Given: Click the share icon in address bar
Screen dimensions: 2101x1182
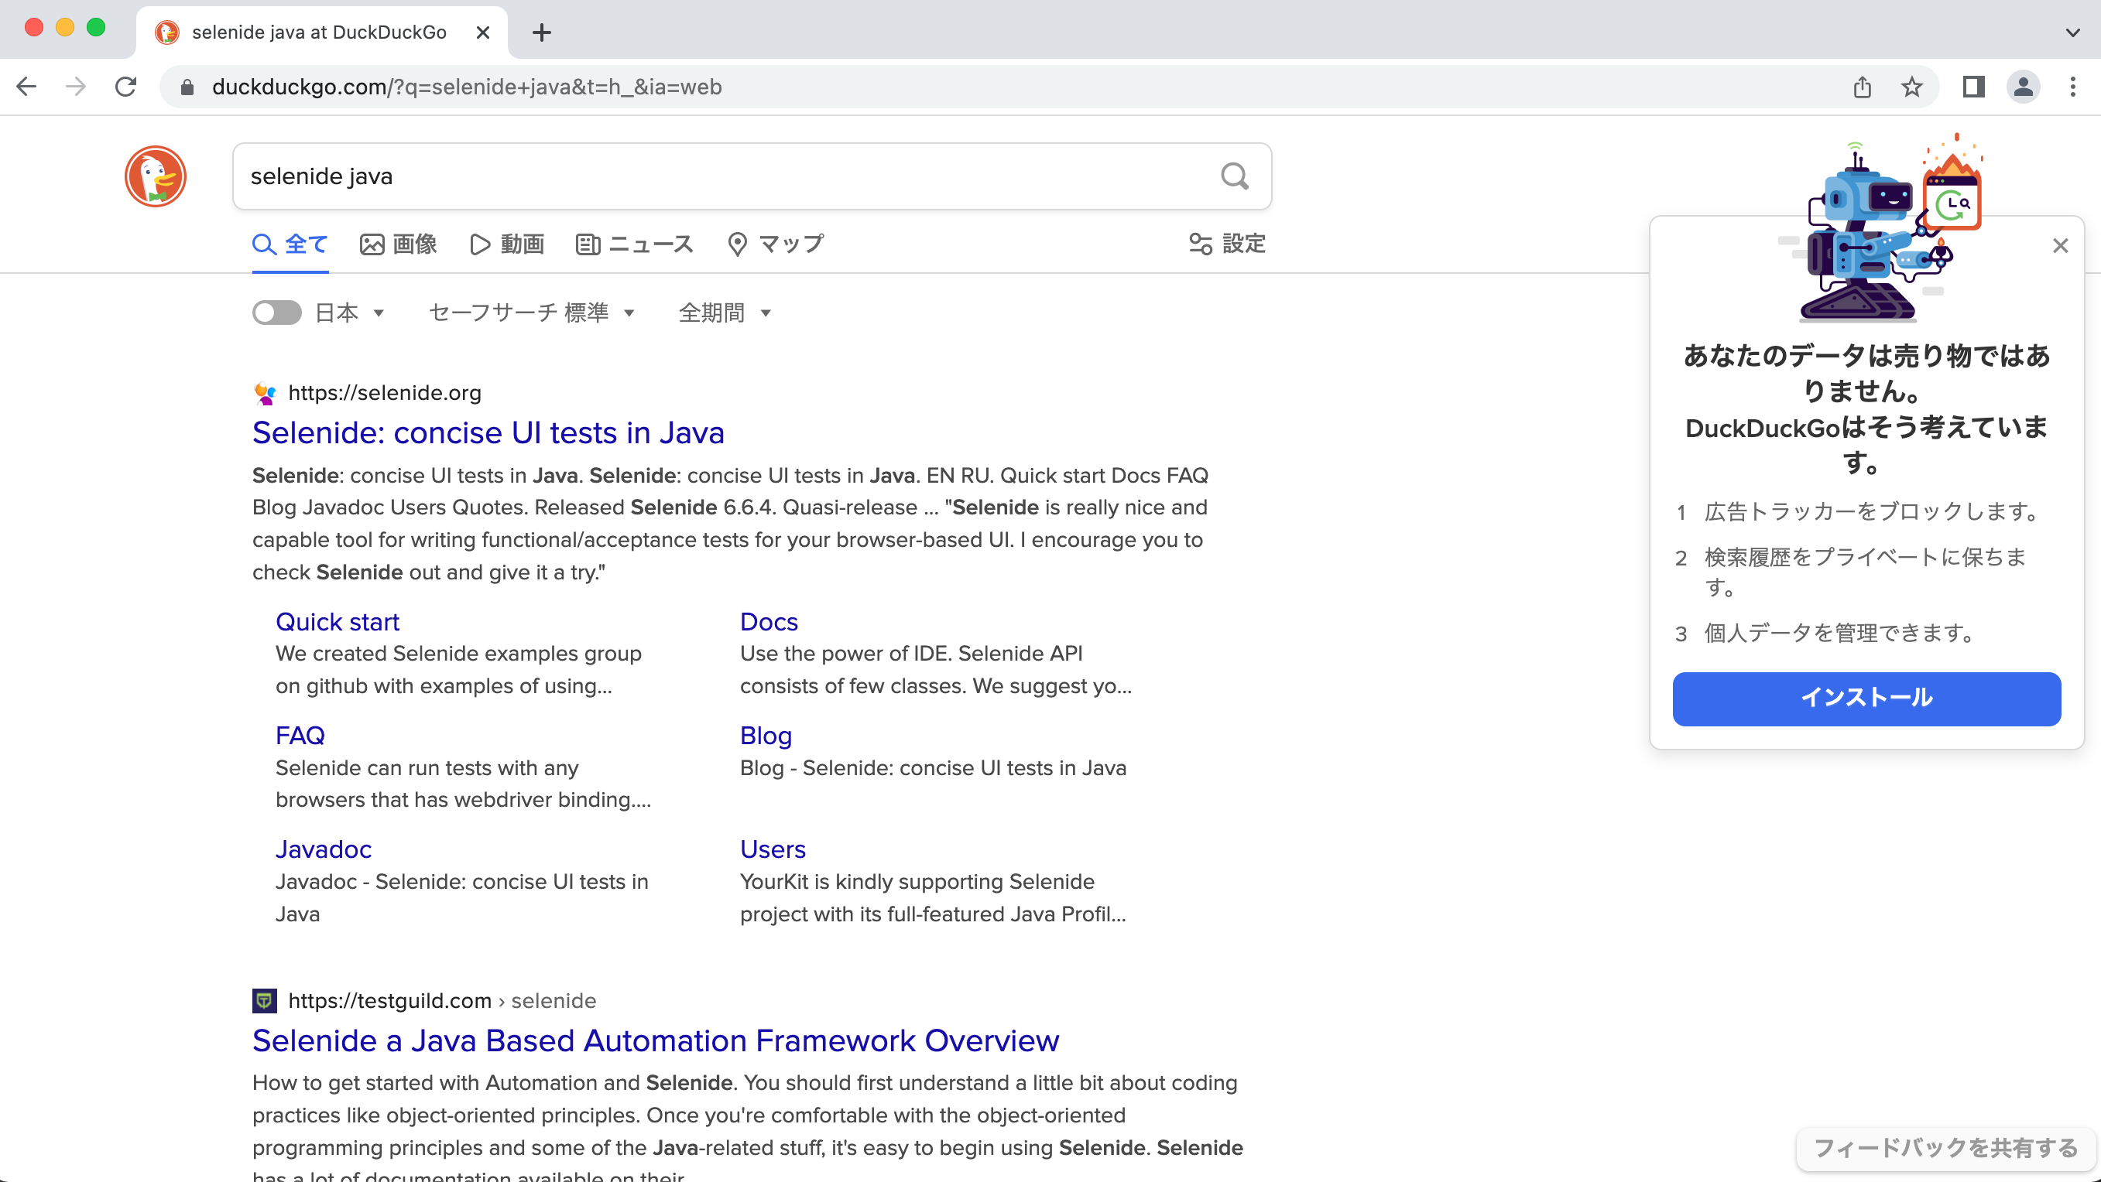Looking at the screenshot, I should pyautogui.click(x=1862, y=87).
